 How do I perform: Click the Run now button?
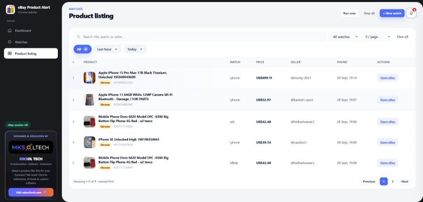(349, 13)
